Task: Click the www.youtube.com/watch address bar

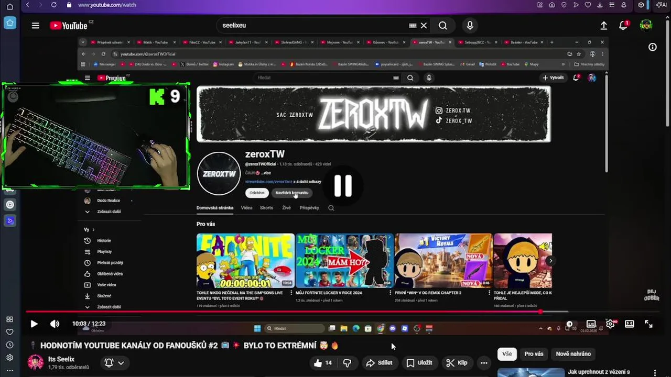Action: point(107,5)
